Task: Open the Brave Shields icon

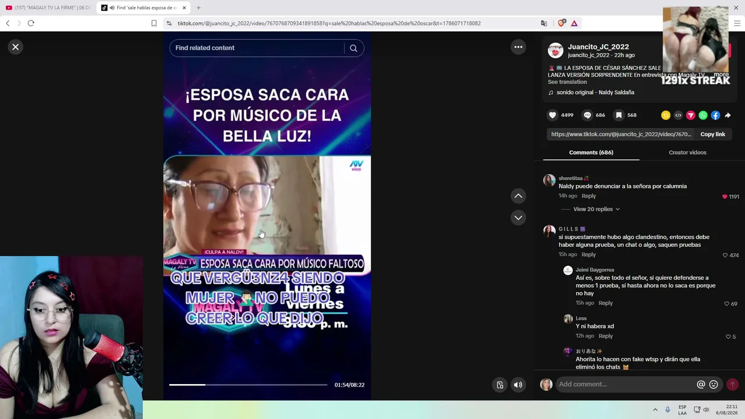Action: click(561, 23)
